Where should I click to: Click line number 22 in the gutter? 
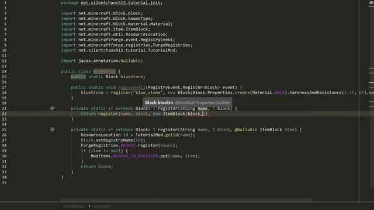point(5,114)
